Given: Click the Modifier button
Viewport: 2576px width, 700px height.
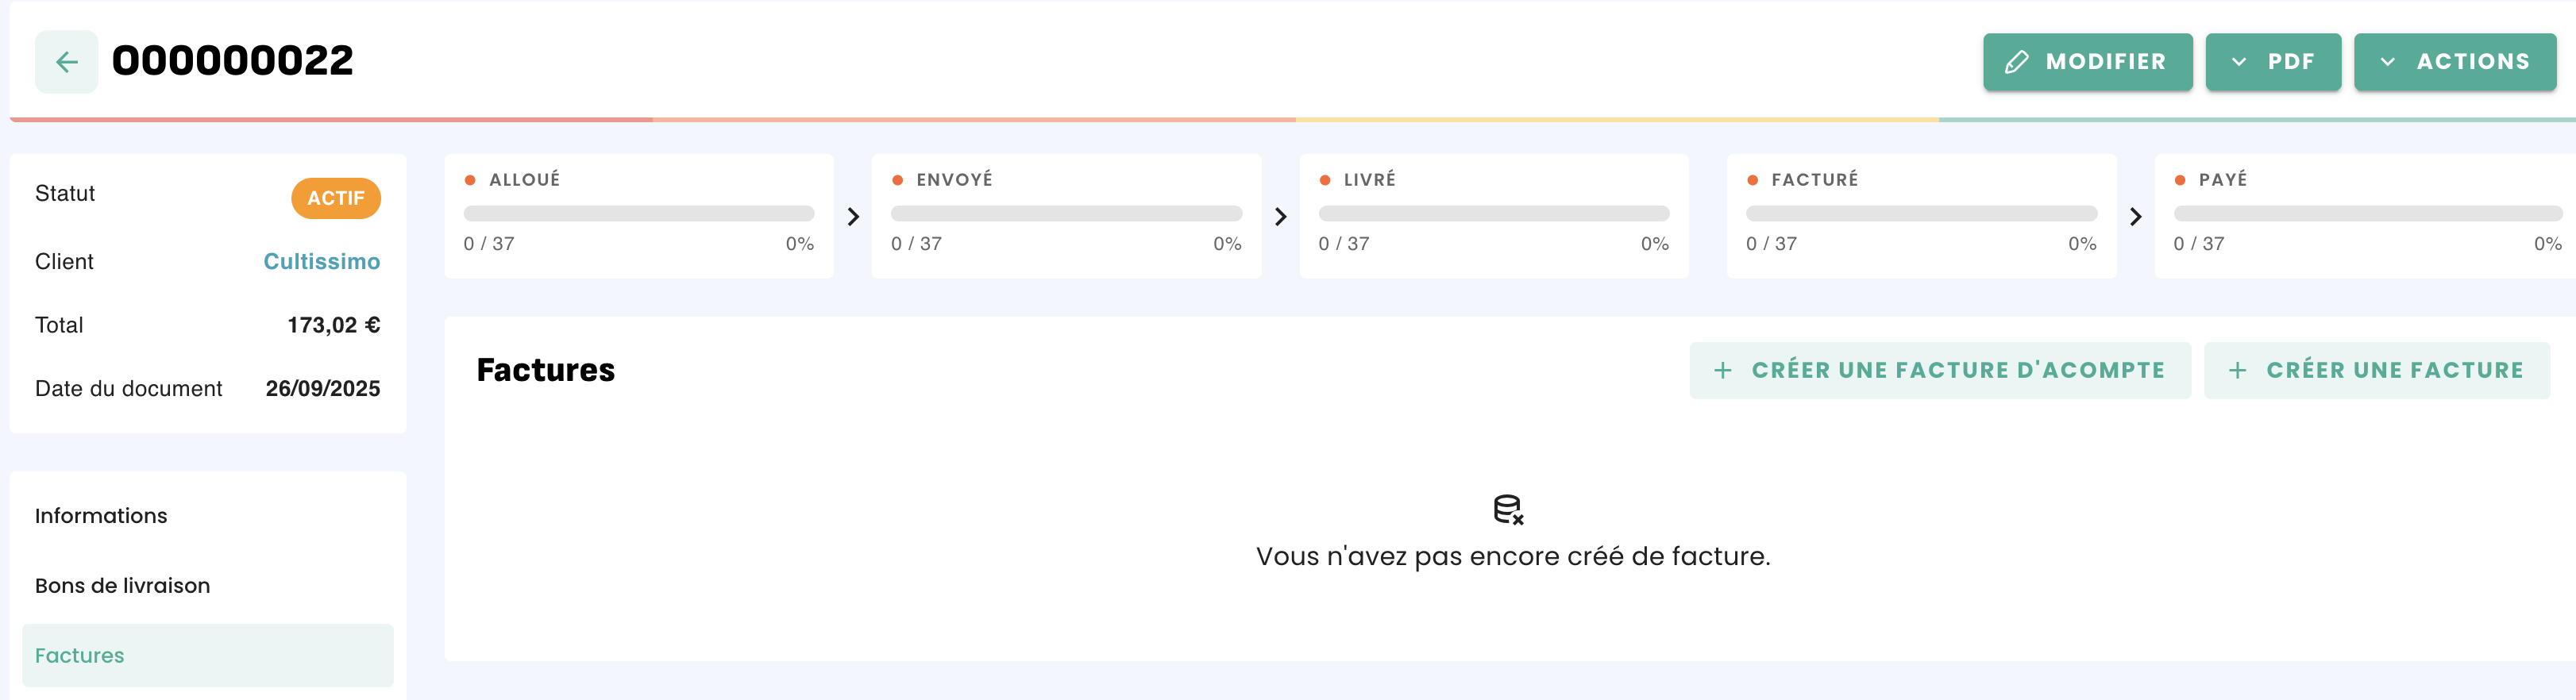Looking at the screenshot, I should click(x=2088, y=62).
